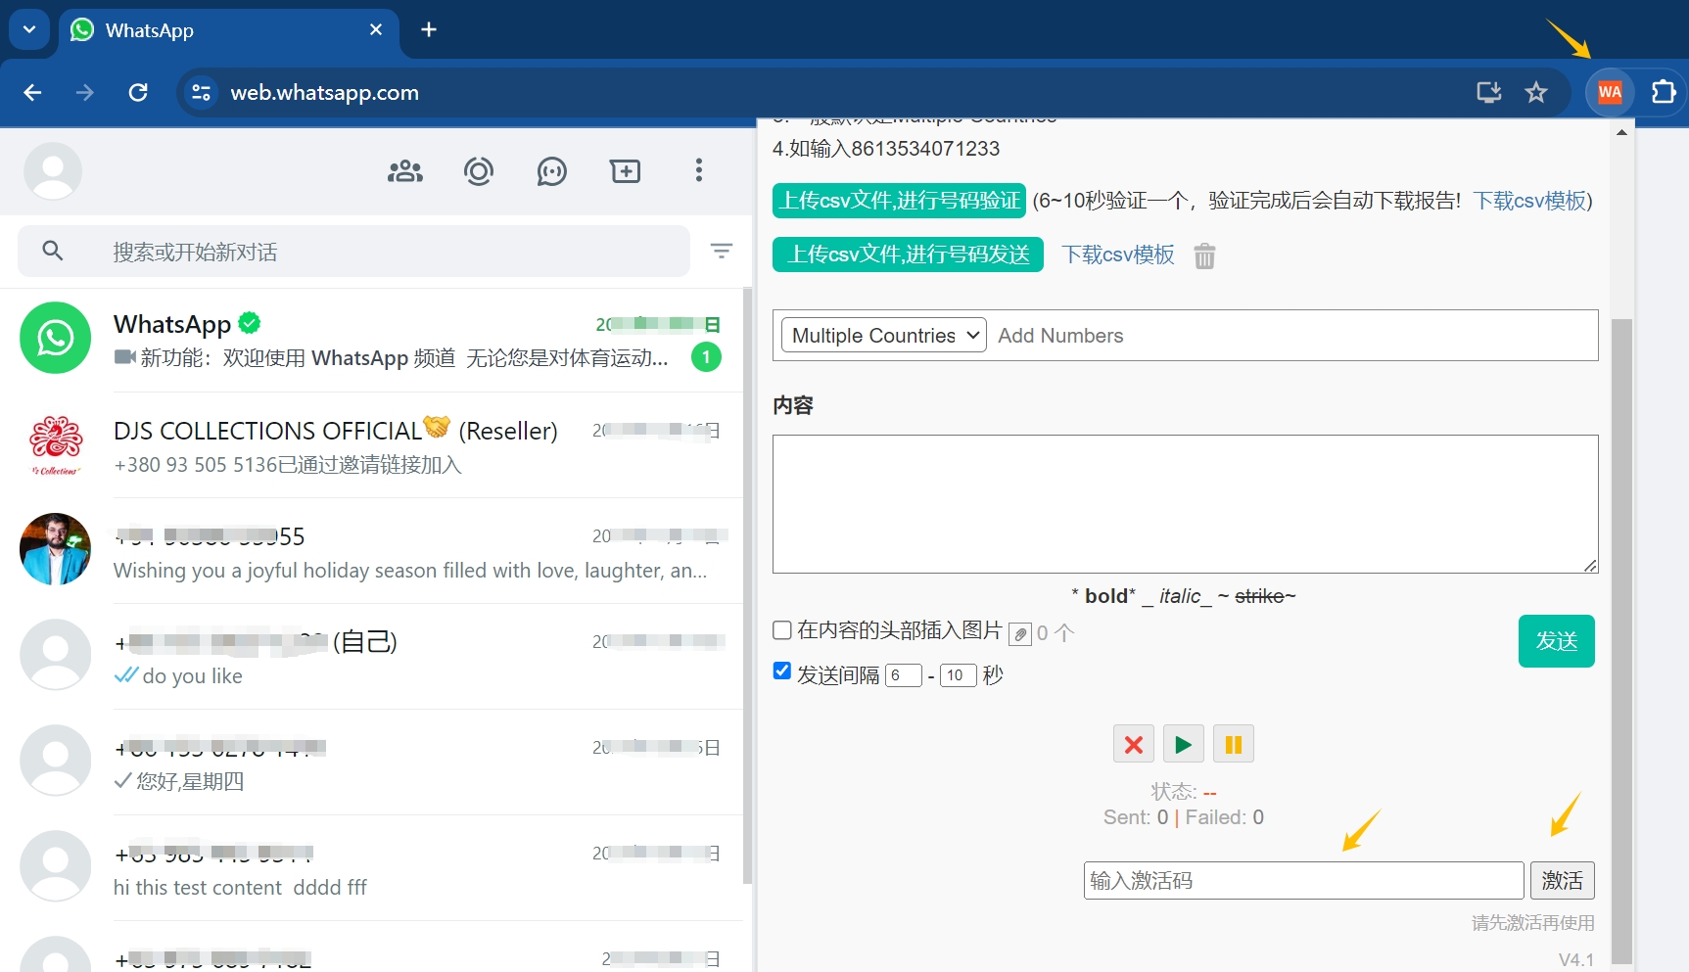Open the chat with 'do you like' message
The width and height of the screenshot is (1689, 972).
tap(372, 657)
